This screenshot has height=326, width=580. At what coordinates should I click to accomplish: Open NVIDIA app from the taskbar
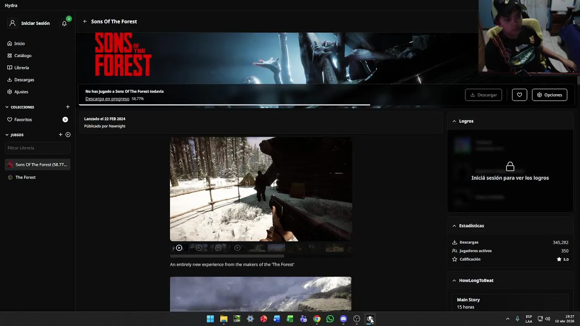point(237,319)
